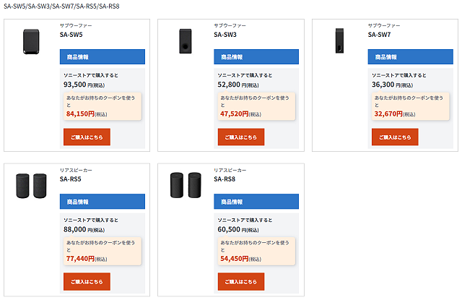The image size is (462, 300).
Task: Select the SA-SW5 product name
Action: tap(71, 35)
